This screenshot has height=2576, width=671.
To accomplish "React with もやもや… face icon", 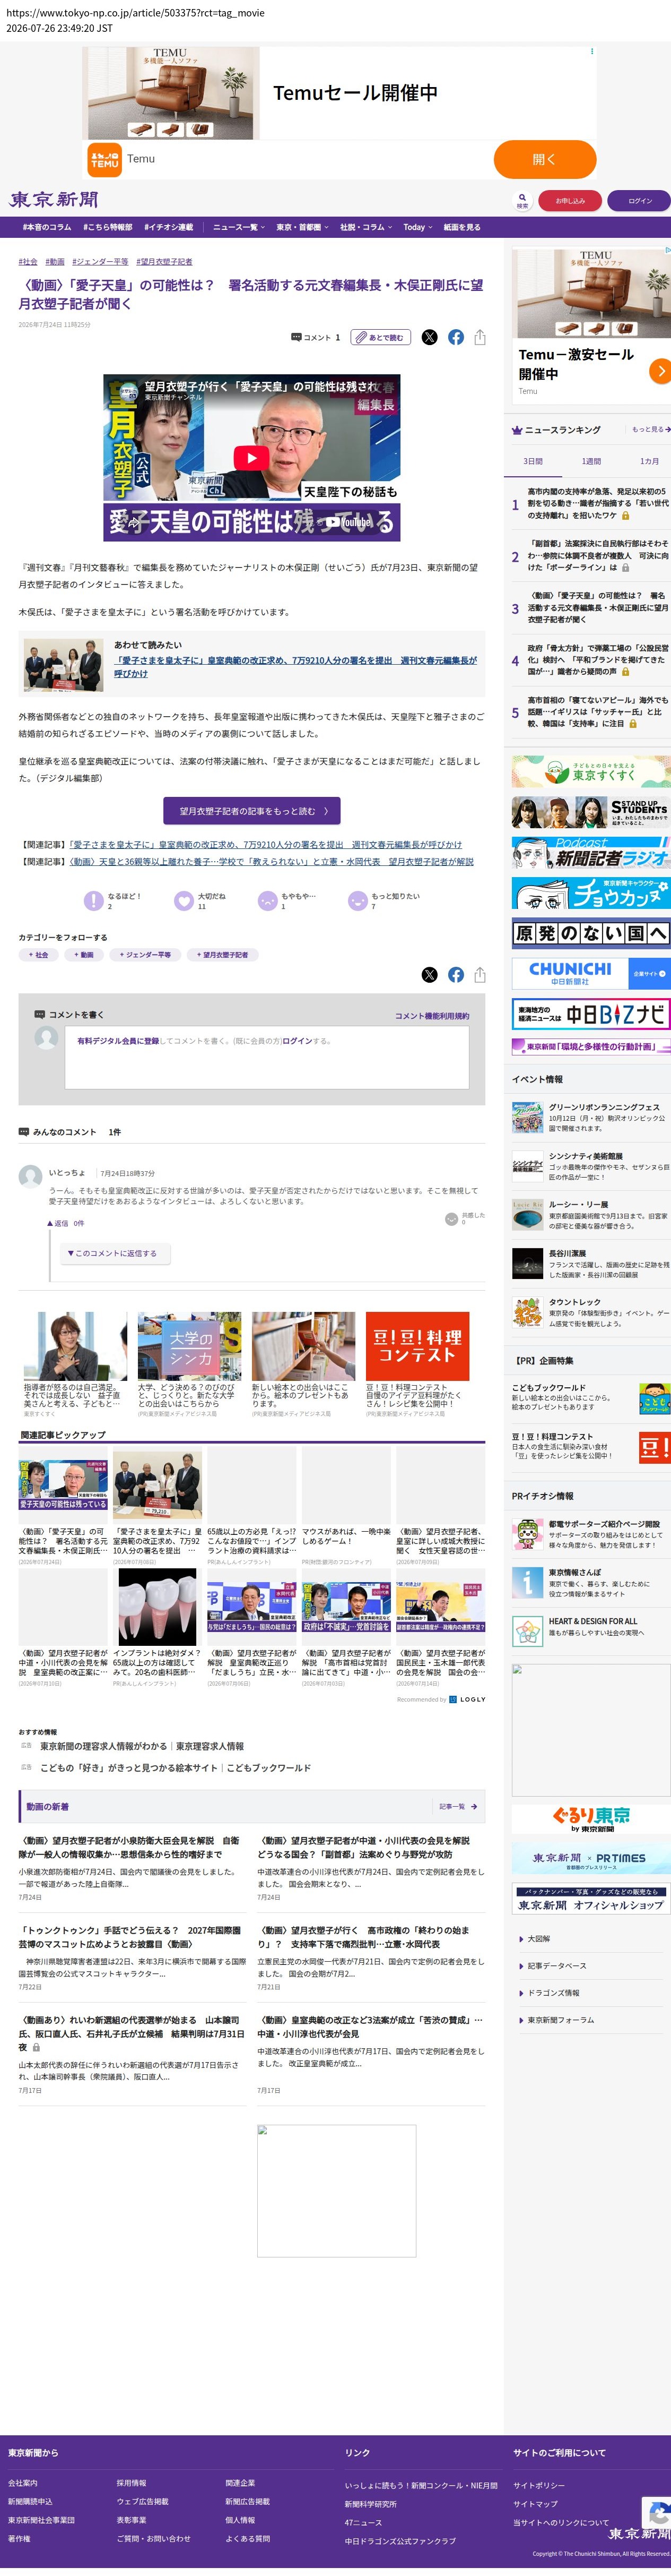I will coord(267,901).
